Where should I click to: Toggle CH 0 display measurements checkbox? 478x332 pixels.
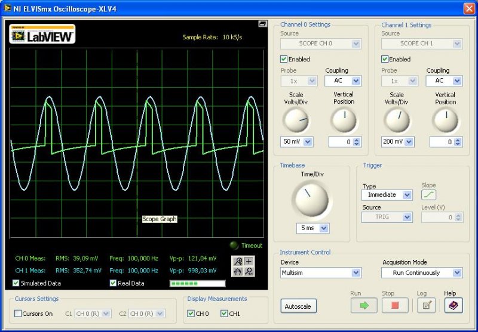pyautogui.click(x=191, y=314)
